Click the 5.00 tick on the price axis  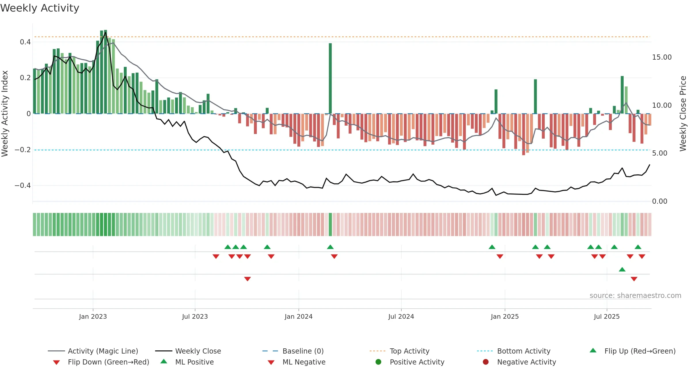[660, 153]
